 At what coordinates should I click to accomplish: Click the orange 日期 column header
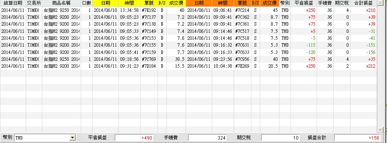[199, 3]
